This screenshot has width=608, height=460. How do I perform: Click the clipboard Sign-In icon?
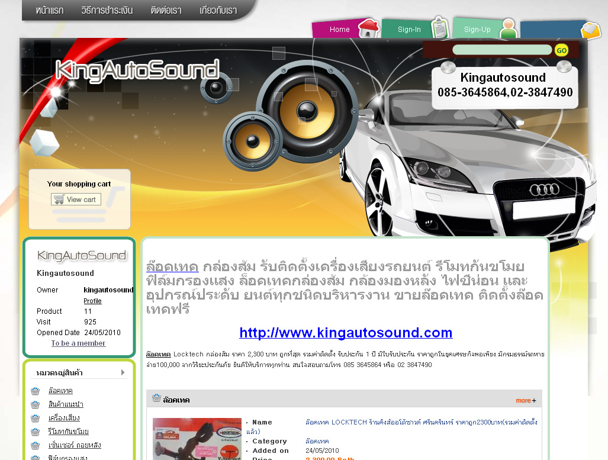(x=440, y=27)
